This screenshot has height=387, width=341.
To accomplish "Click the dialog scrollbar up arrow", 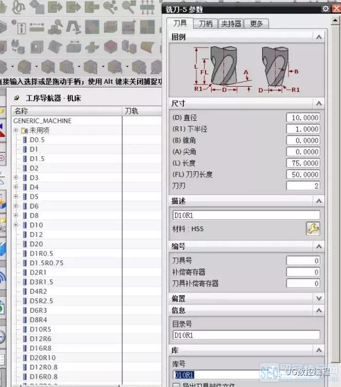I will tap(335, 20).
